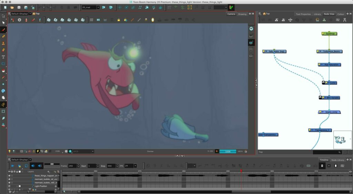Switch to the Node Library tab
Image resolution: width=353 pixels, height=194 pixels.
[338, 160]
